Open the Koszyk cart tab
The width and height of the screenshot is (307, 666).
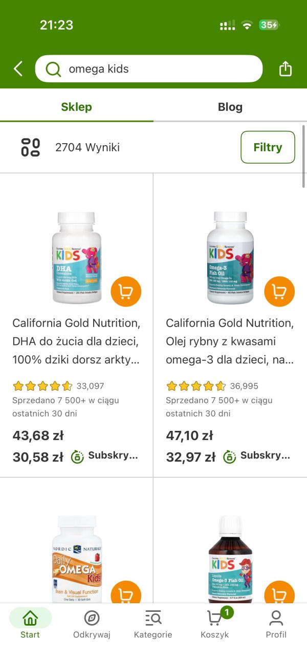coord(215,624)
